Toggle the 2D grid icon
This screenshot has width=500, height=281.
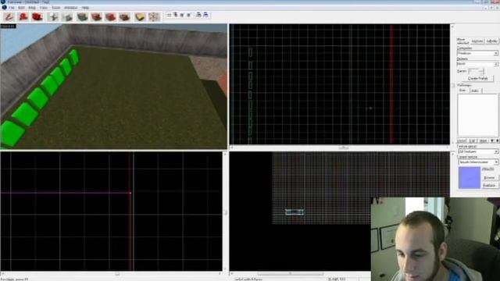point(169,15)
